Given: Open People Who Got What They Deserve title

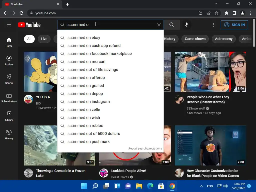Looking at the screenshot, I should click(208, 99).
